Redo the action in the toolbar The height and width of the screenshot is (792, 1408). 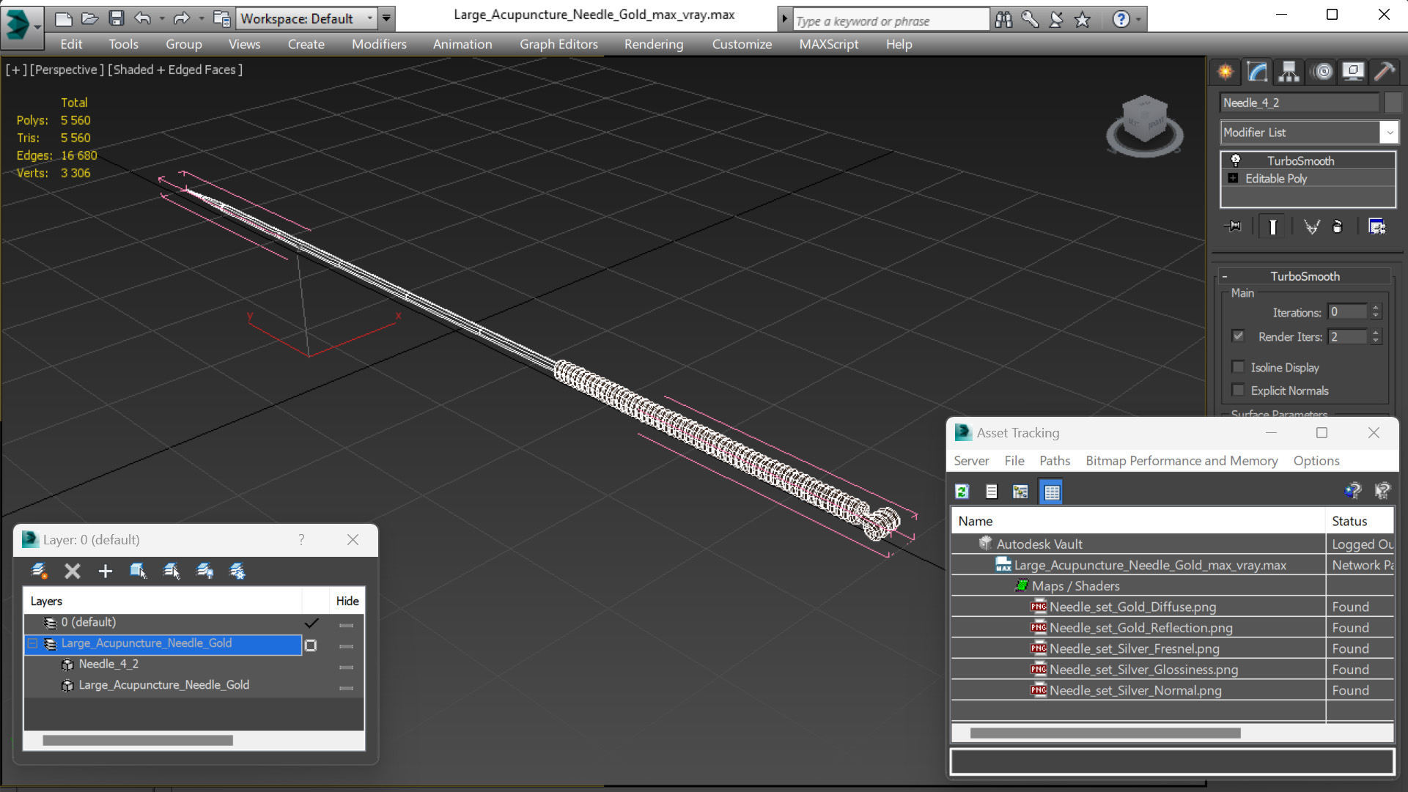coord(181,18)
